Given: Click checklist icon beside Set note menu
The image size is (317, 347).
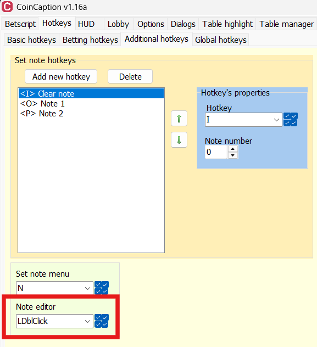Looking at the screenshot, I should click(102, 288).
